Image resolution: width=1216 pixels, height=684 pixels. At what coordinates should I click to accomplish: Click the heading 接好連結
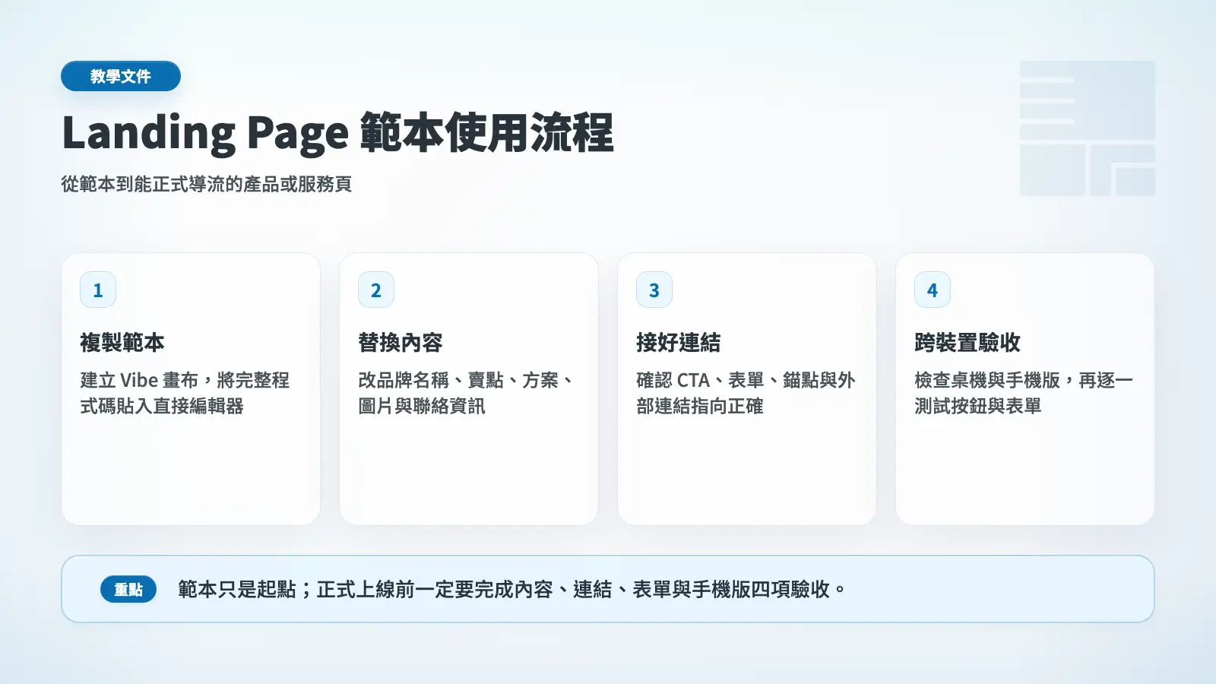pyautogui.click(x=679, y=343)
